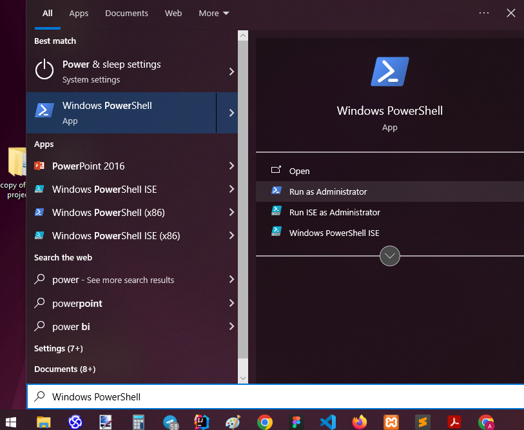The height and width of the screenshot is (430, 524).
Task: Open IntelliJ IDEA from the taskbar
Action: (202, 422)
